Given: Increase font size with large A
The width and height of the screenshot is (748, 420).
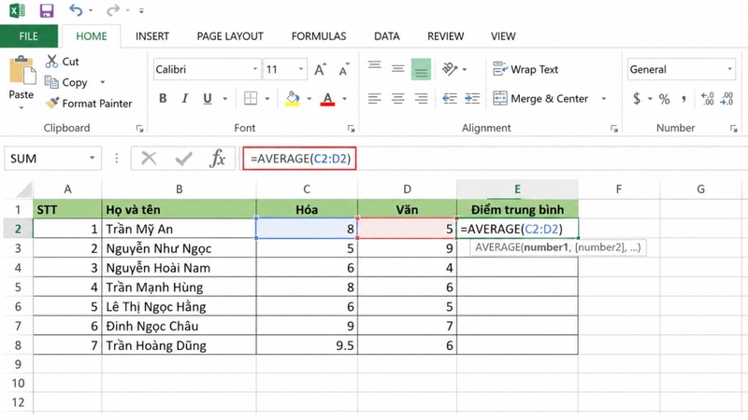Looking at the screenshot, I should pos(320,69).
